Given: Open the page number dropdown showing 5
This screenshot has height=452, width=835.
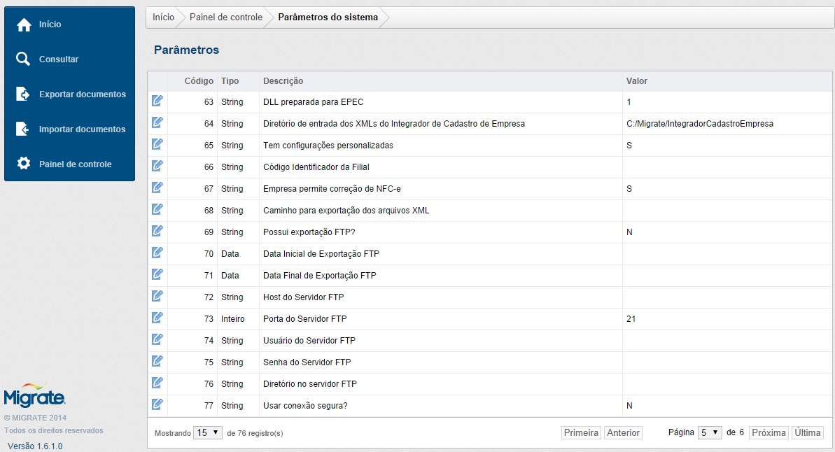Looking at the screenshot, I should (710, 433).
